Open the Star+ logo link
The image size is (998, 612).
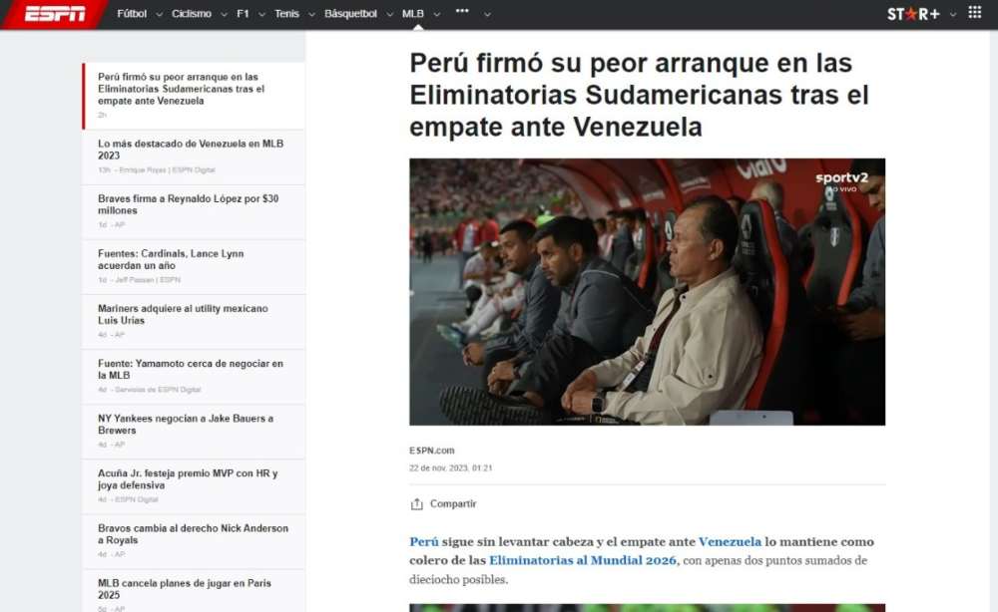(913, 13)
